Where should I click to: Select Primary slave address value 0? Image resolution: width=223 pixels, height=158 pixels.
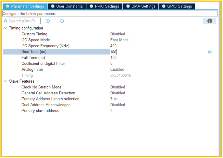111,111
